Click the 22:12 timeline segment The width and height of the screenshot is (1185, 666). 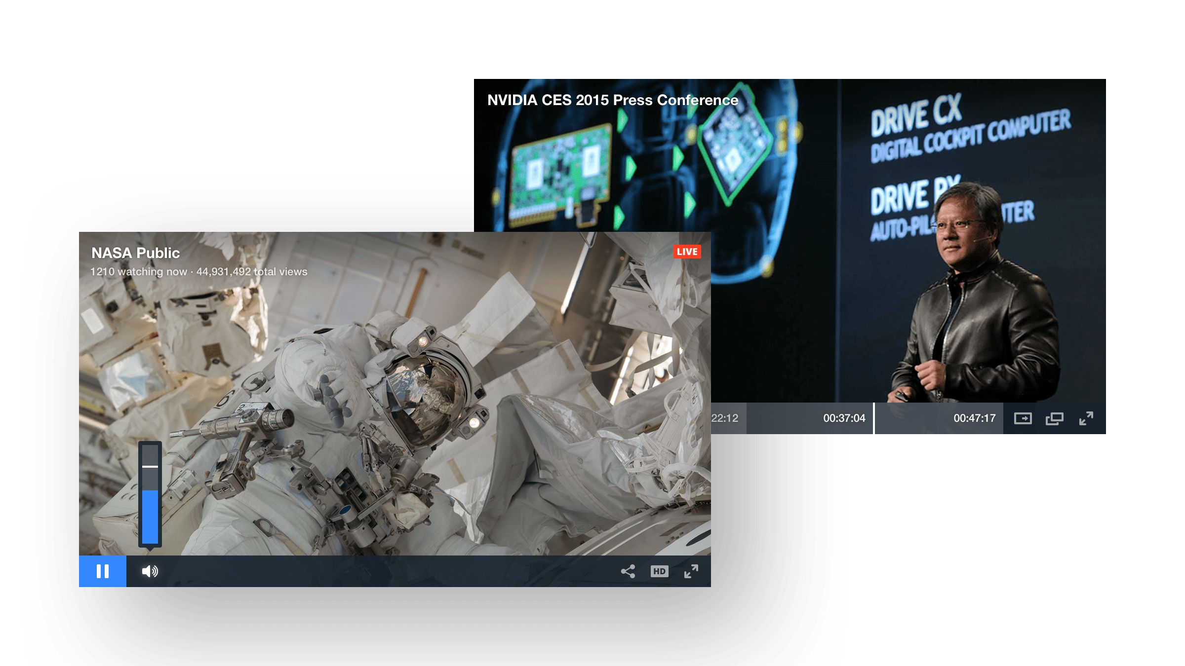[x=725, y=418]
